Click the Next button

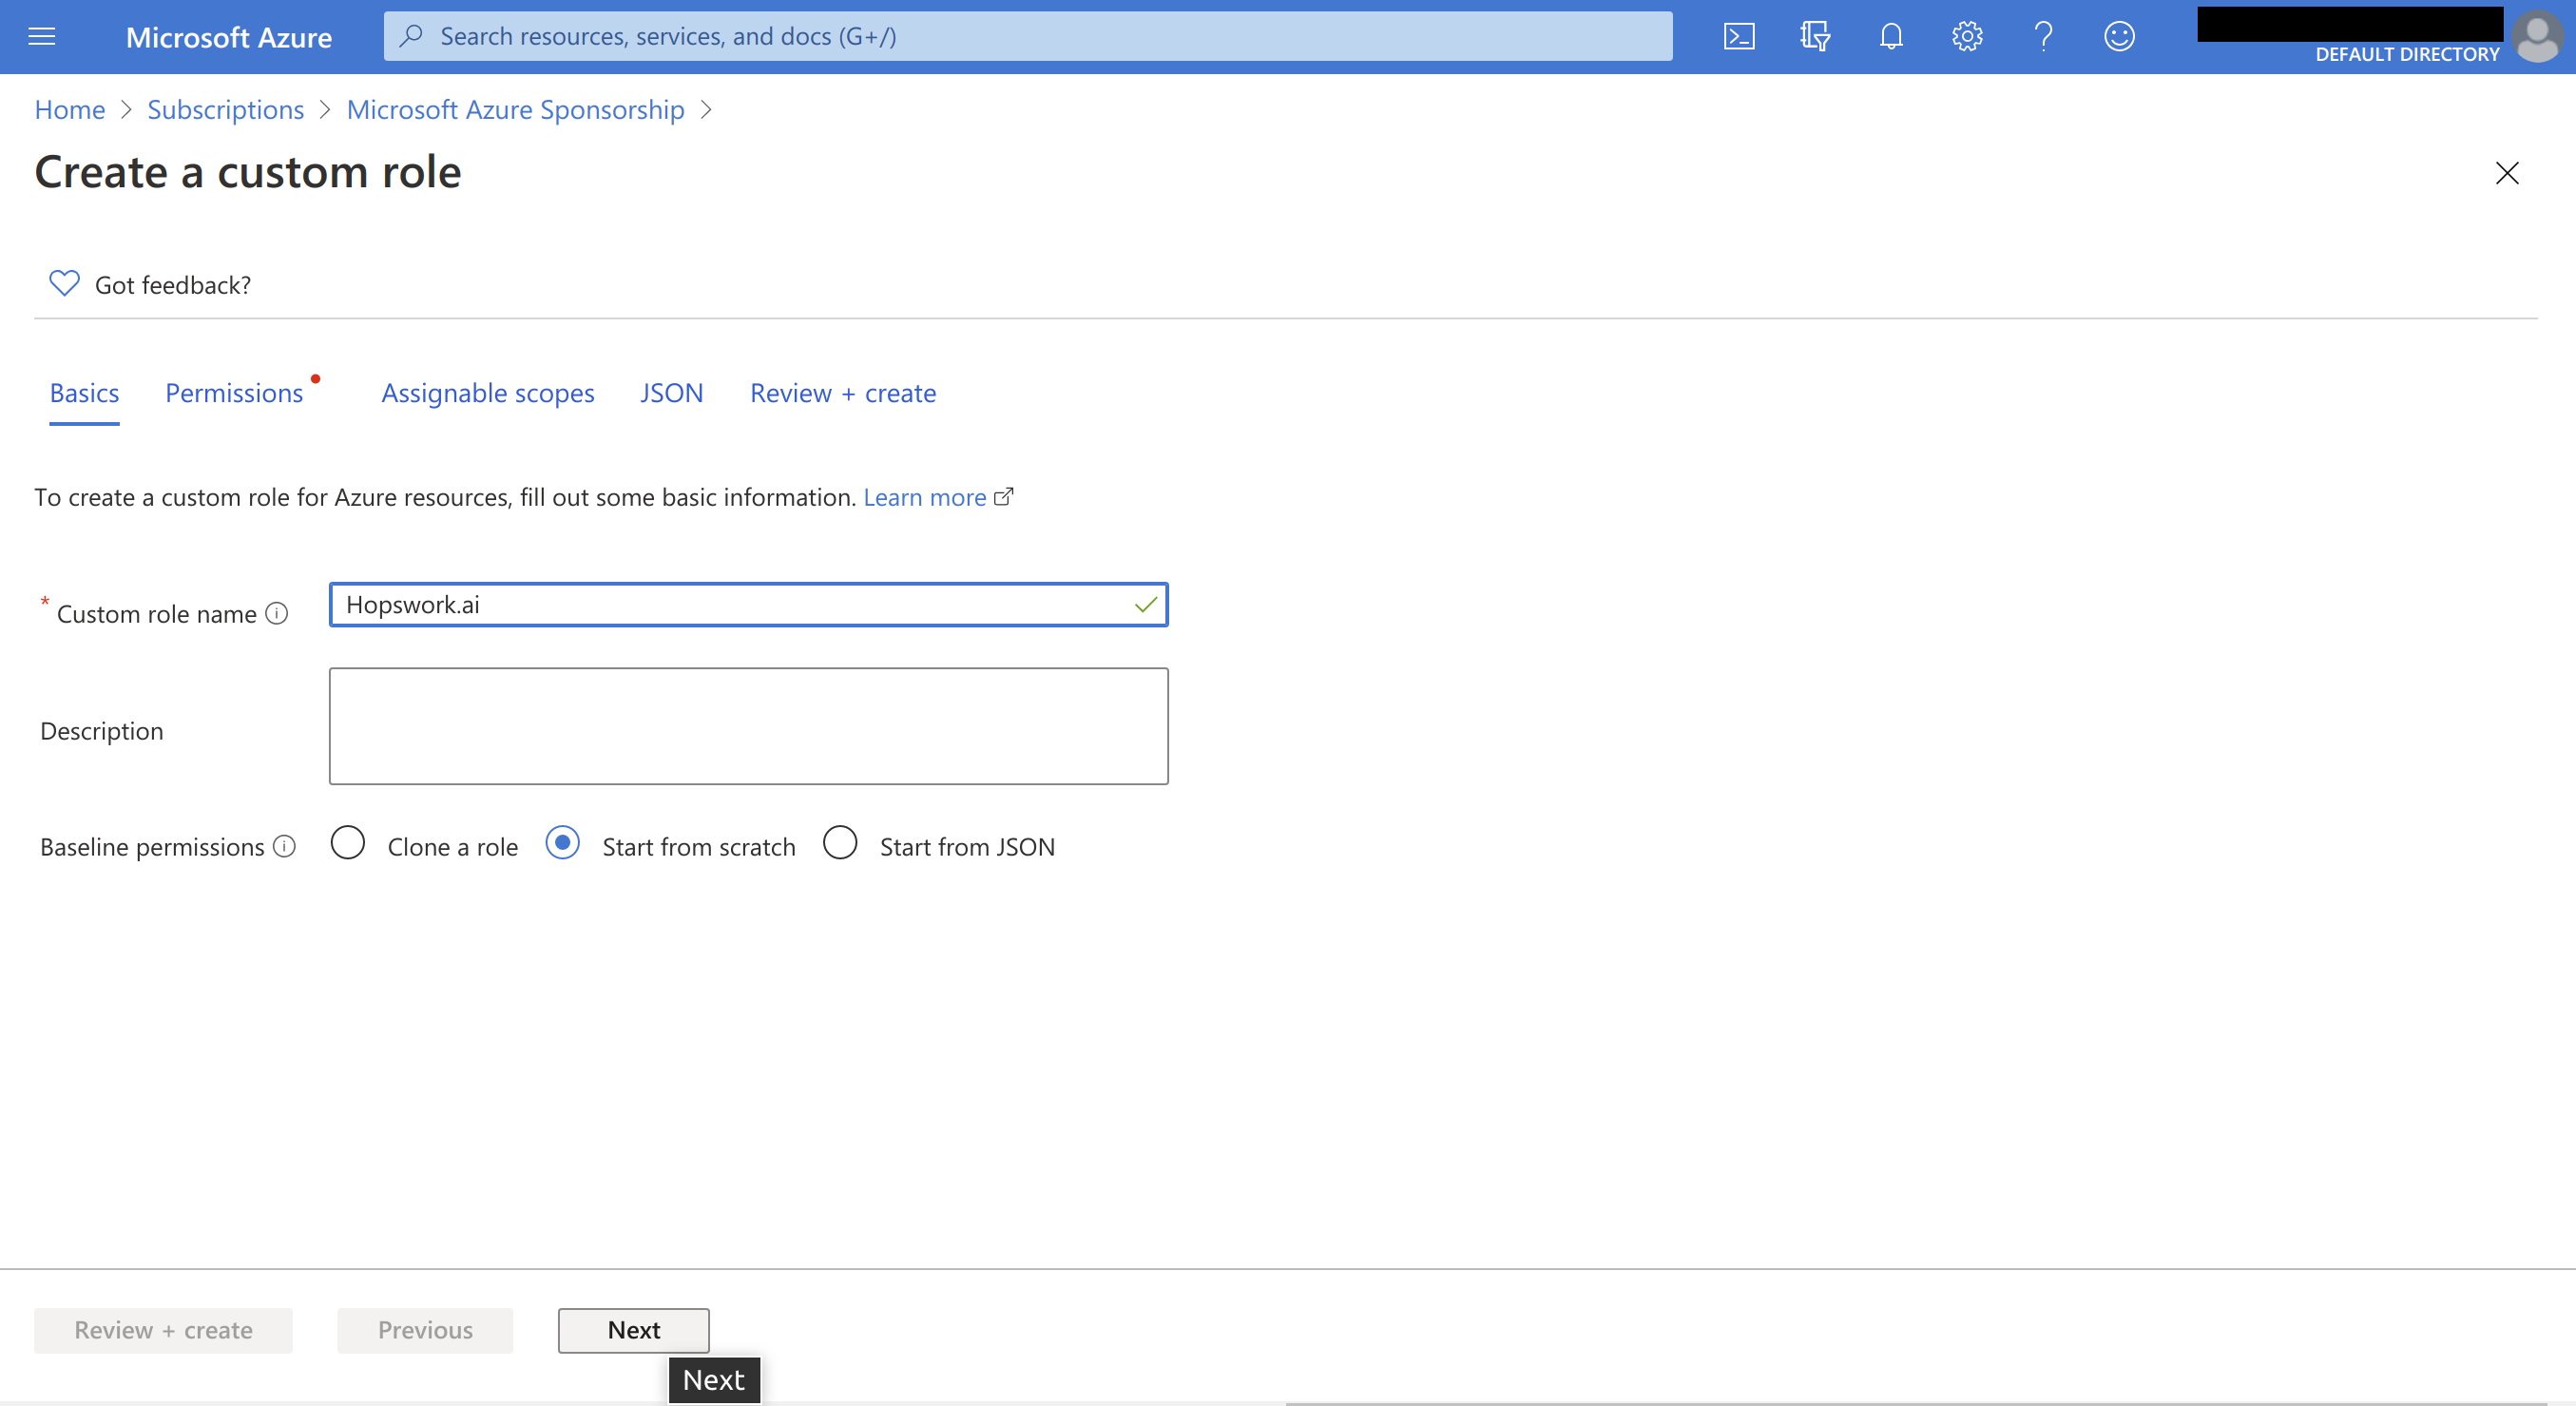click(x=633, y=1329)
